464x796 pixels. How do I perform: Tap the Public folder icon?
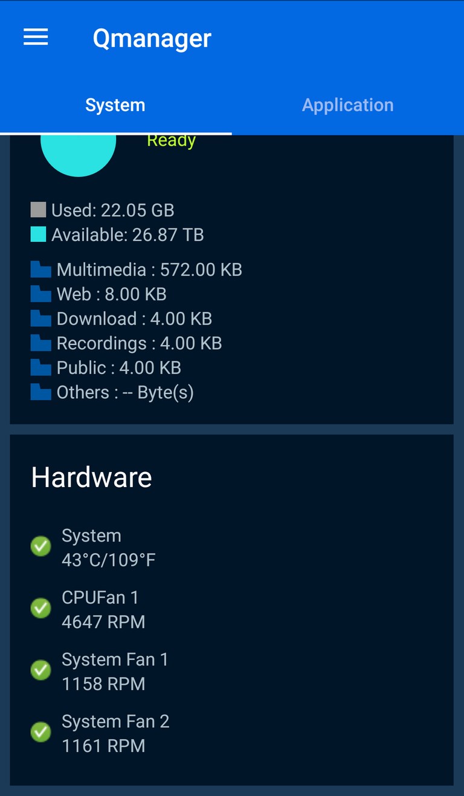pyautogui.click(x=41, y=367)
